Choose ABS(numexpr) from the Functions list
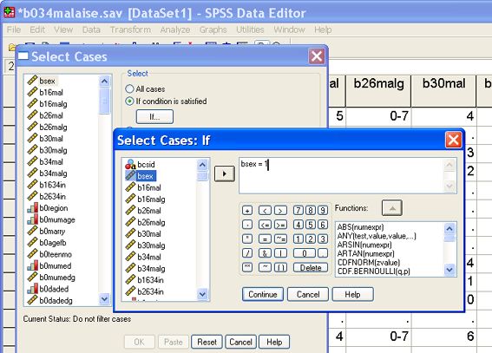 coord(360,227)
